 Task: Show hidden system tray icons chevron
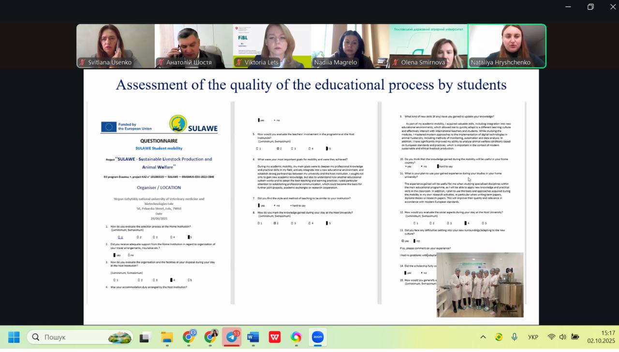pyautogui.click(x=483, y=337)
